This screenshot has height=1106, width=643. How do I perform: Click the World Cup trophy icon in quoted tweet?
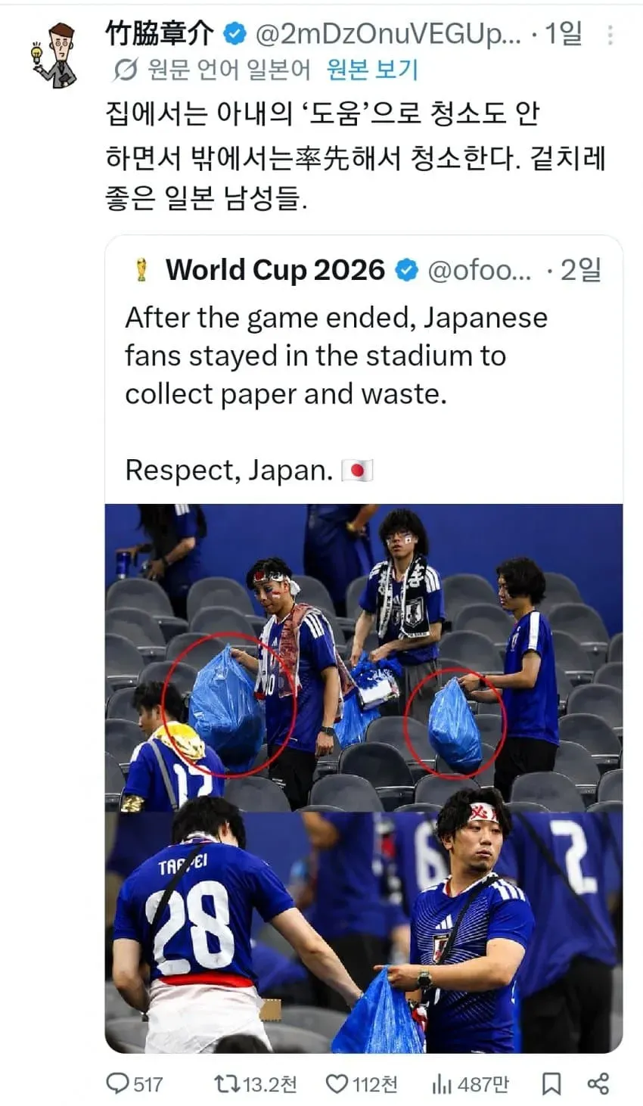tap(141, 270)
